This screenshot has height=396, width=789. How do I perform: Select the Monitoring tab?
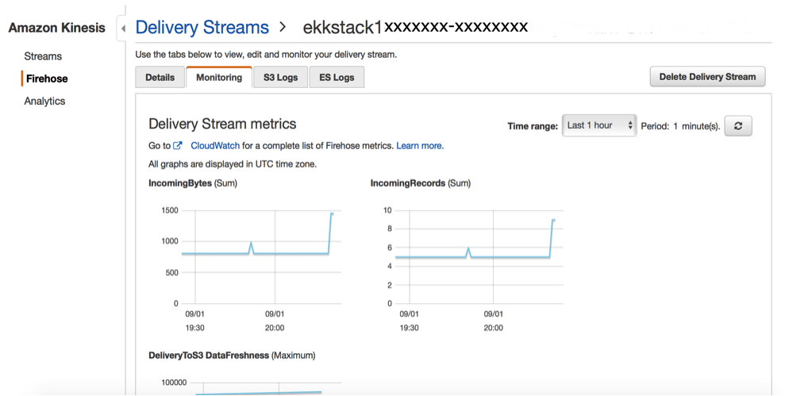click(219, 78)
